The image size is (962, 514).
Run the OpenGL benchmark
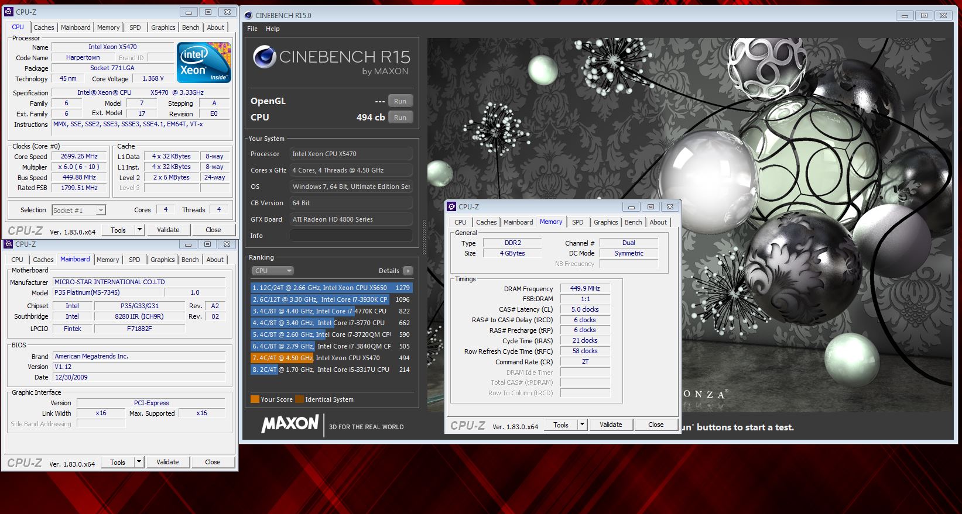(400, 101)
